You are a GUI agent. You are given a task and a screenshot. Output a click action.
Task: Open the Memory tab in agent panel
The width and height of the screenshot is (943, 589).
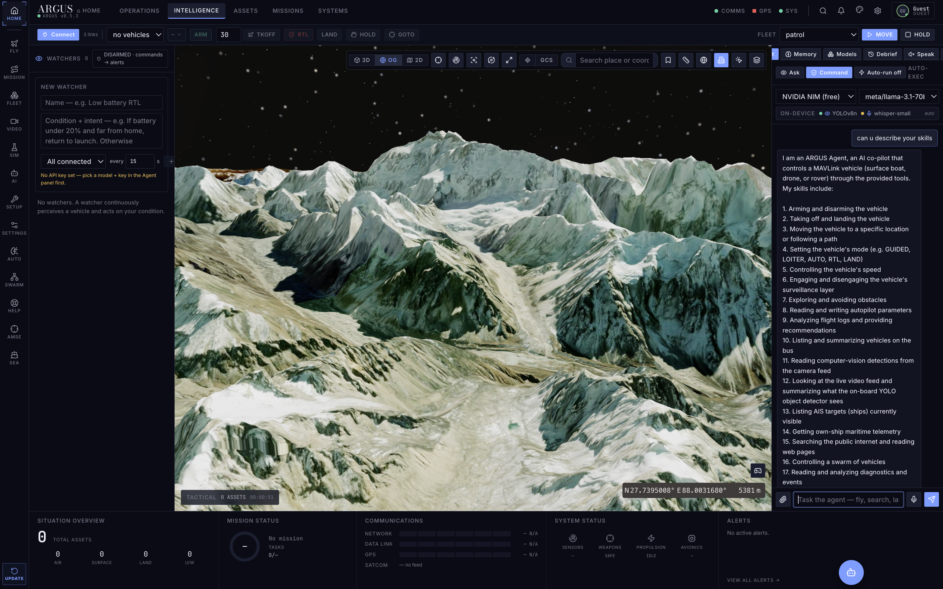click(801, 54)
